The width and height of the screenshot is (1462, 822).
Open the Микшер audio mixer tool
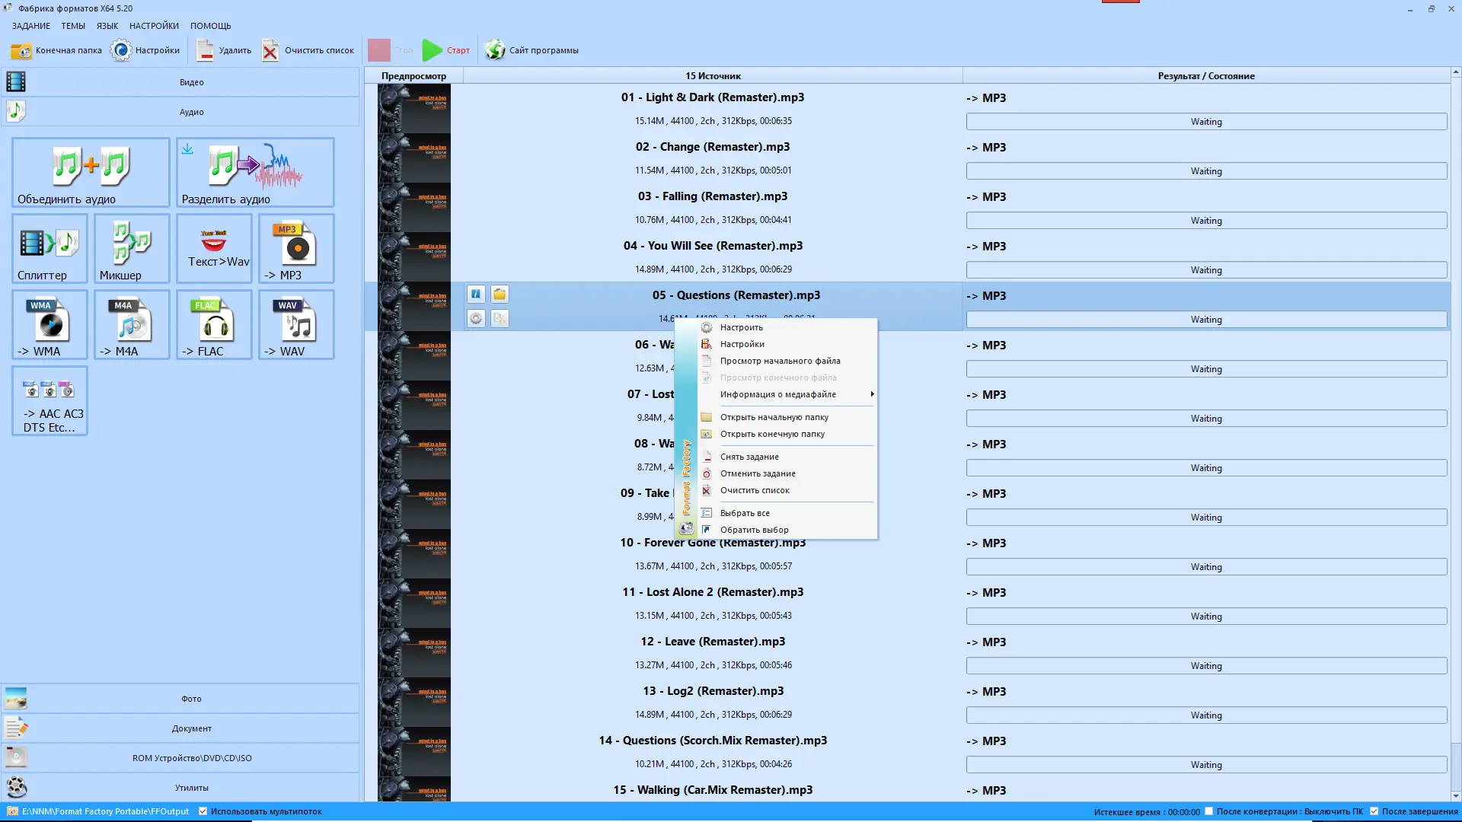click(x=132, y=249)
